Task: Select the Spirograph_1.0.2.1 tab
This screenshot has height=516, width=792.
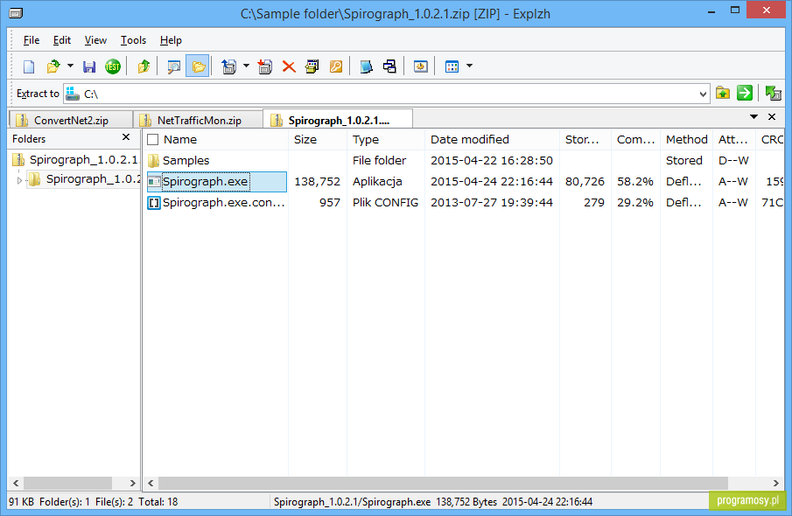Action: [x=339, y=120]
